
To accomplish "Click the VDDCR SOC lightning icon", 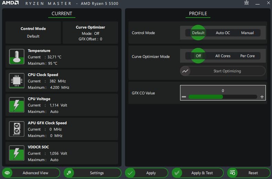I will coord(16,153).
